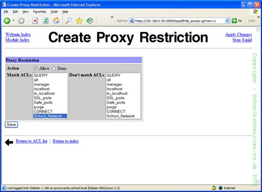Viewport: 262px width, 192px height.
Task: Select QUERY in Don't match ACLs list
Action: [123, 75]
